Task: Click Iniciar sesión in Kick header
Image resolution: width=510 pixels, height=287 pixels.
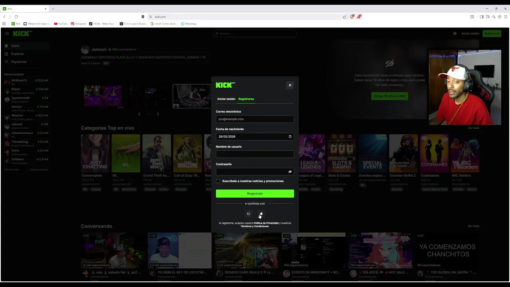Action: pyautogui.click(x=470, y=33)
